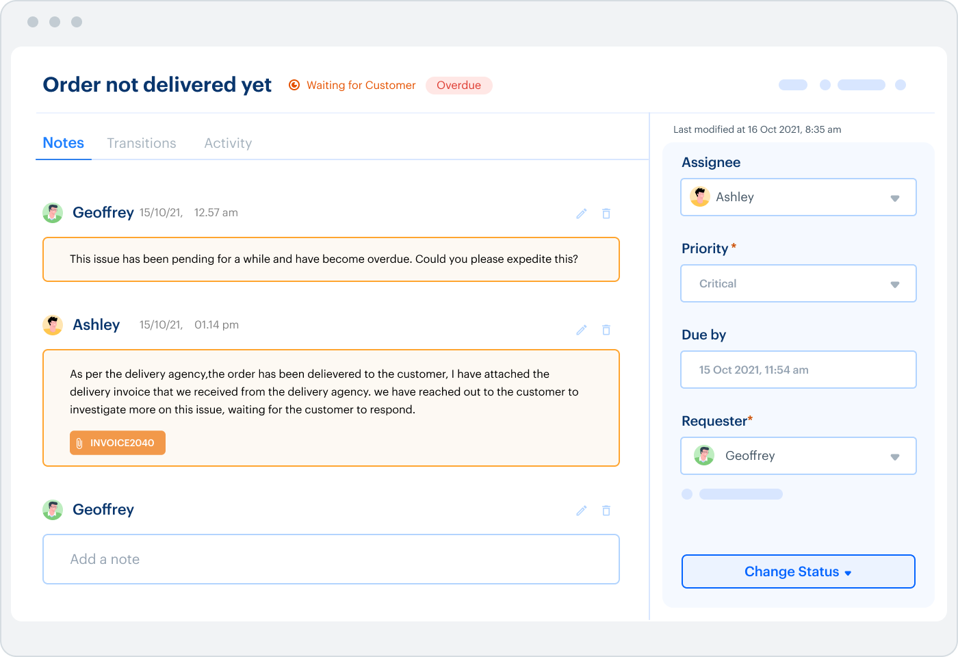This screenshot has width=958, height=657.
Task: Click the Assignee label
Action: (711, 162)
